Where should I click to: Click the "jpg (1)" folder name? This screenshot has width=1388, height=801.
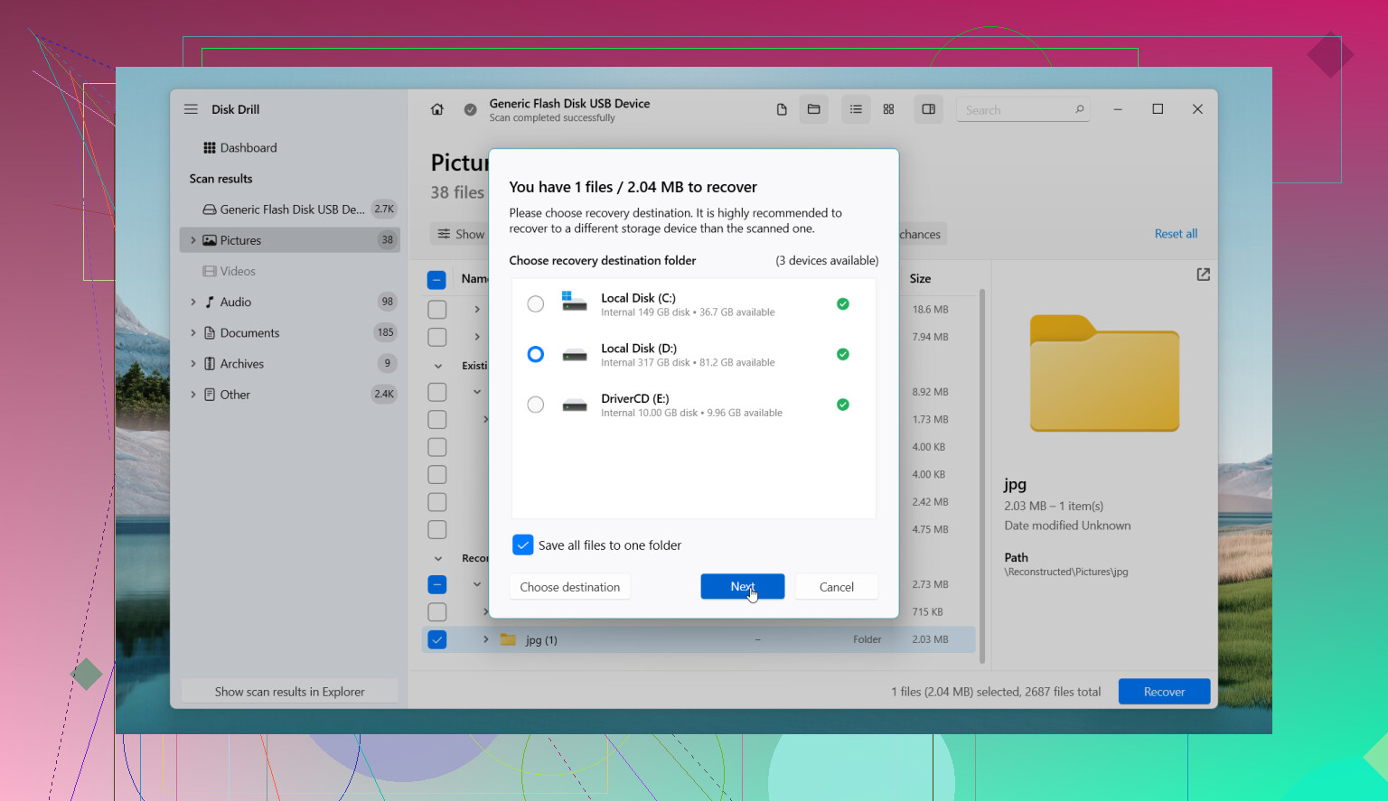click(541, 640)
